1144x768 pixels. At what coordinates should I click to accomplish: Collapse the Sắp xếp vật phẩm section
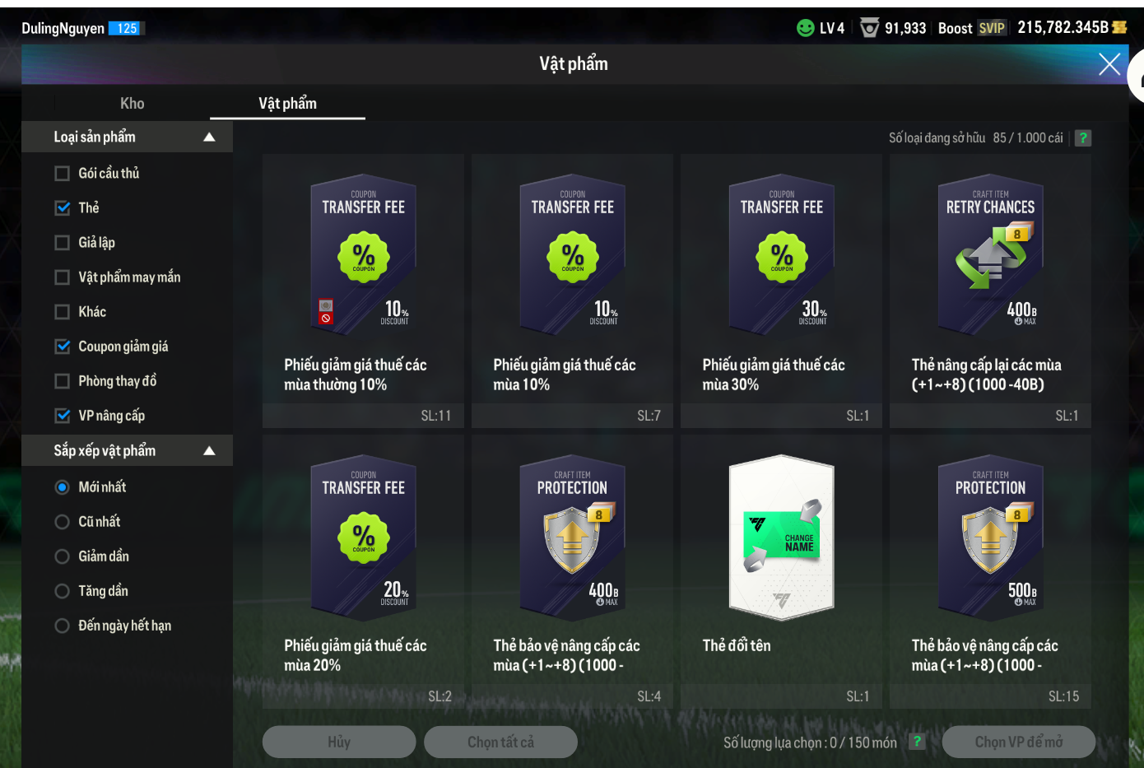[x=209, y=451]
